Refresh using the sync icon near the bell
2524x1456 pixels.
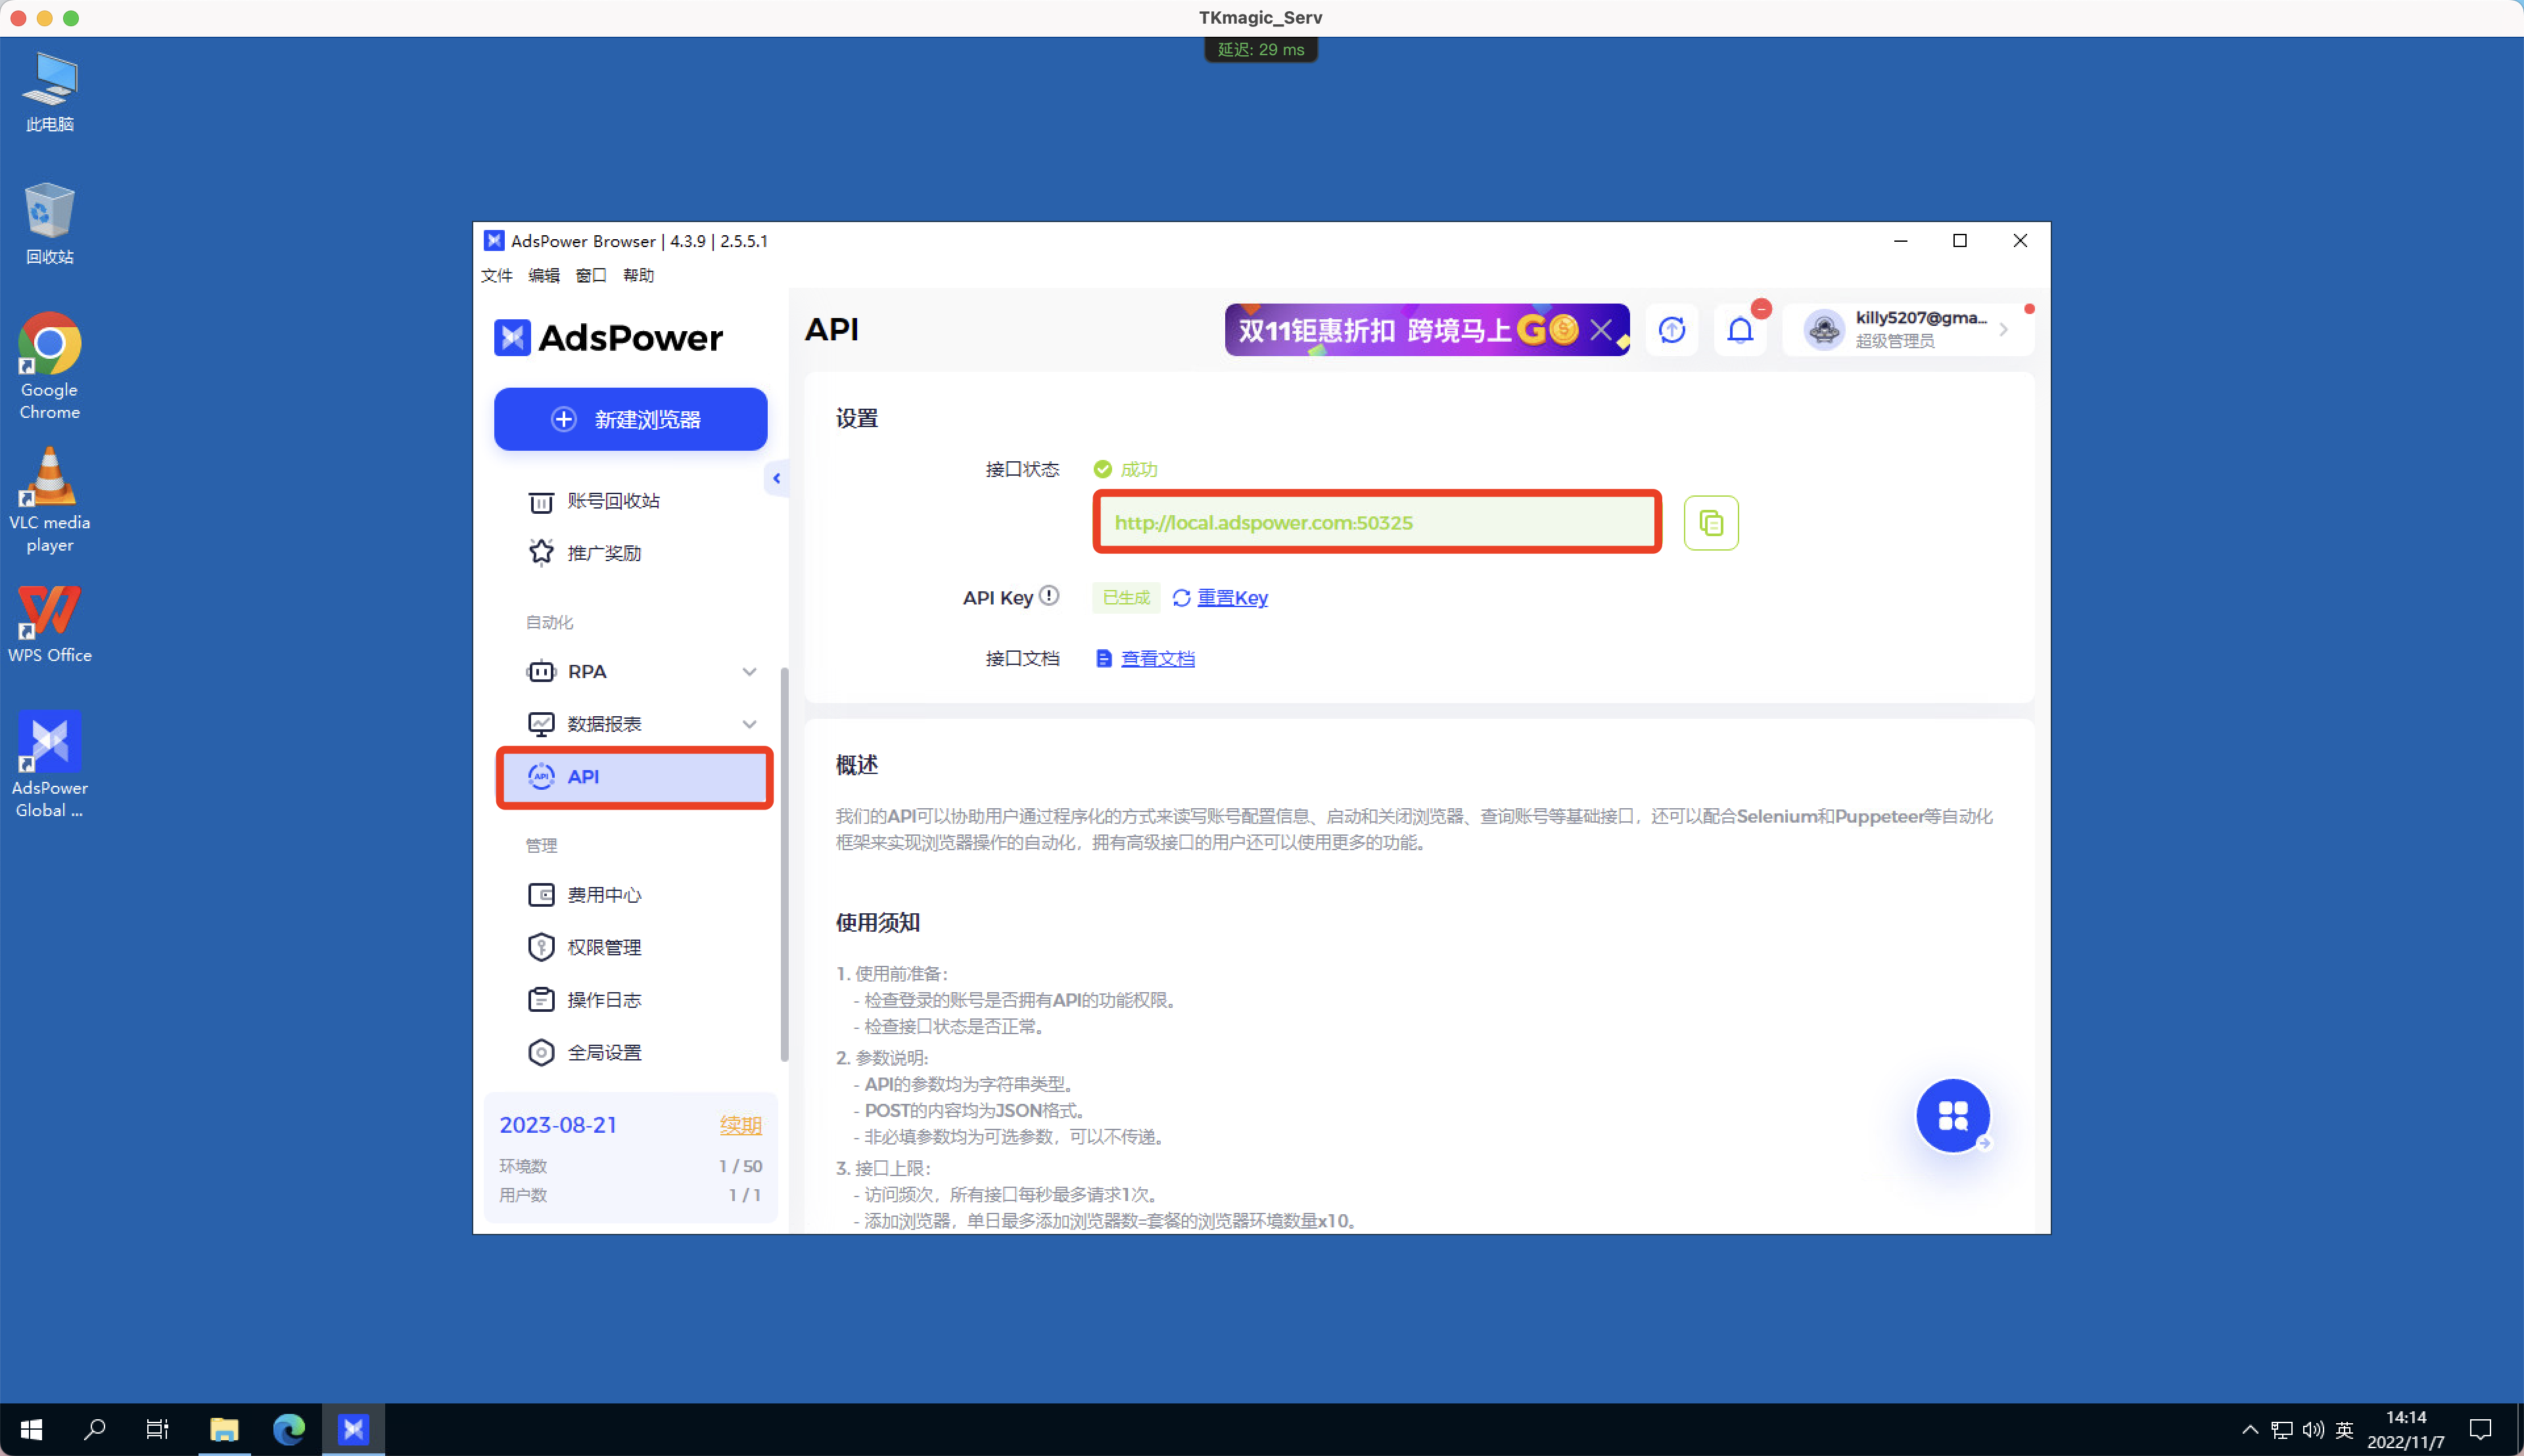pyautogui.click(x=1671, y=330)
